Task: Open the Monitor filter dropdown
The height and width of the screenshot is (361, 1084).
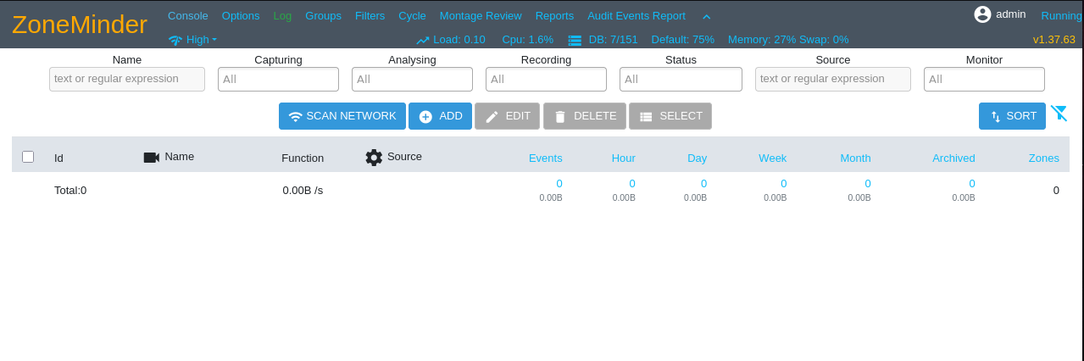Action: coord(983,79)
